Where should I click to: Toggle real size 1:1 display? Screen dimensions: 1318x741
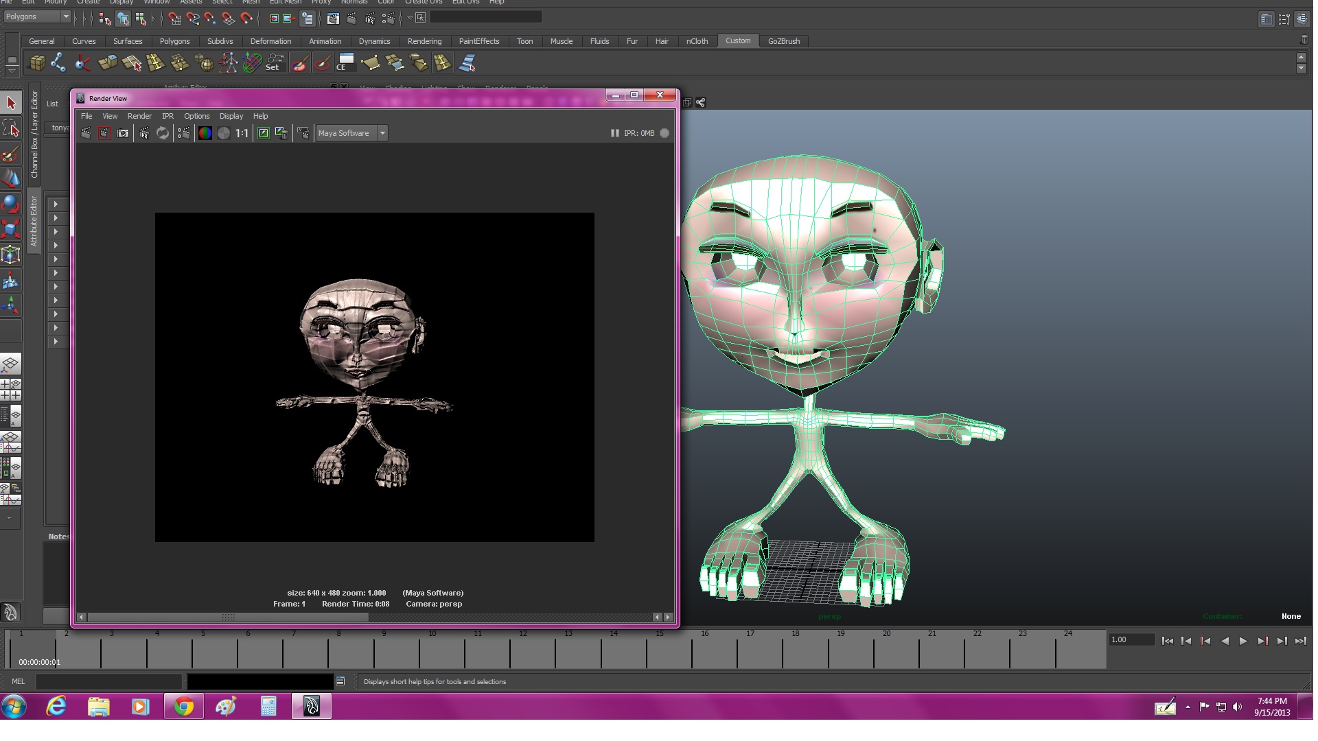pyautogui.click(x=242, y=133)
